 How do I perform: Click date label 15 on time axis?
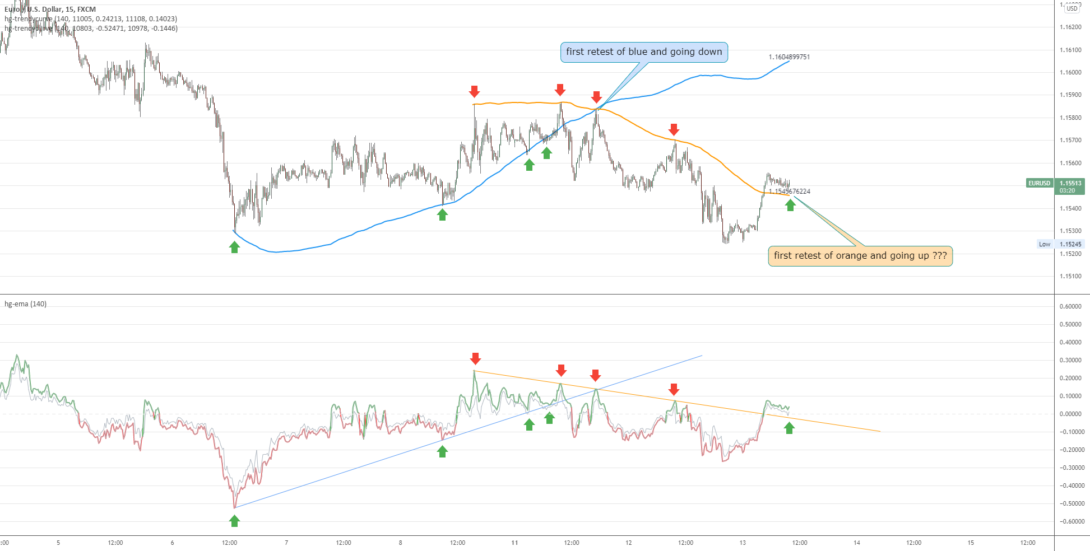pyautogui.click(x=971, y=543)
